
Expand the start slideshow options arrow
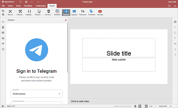click(x=5, y=106)
